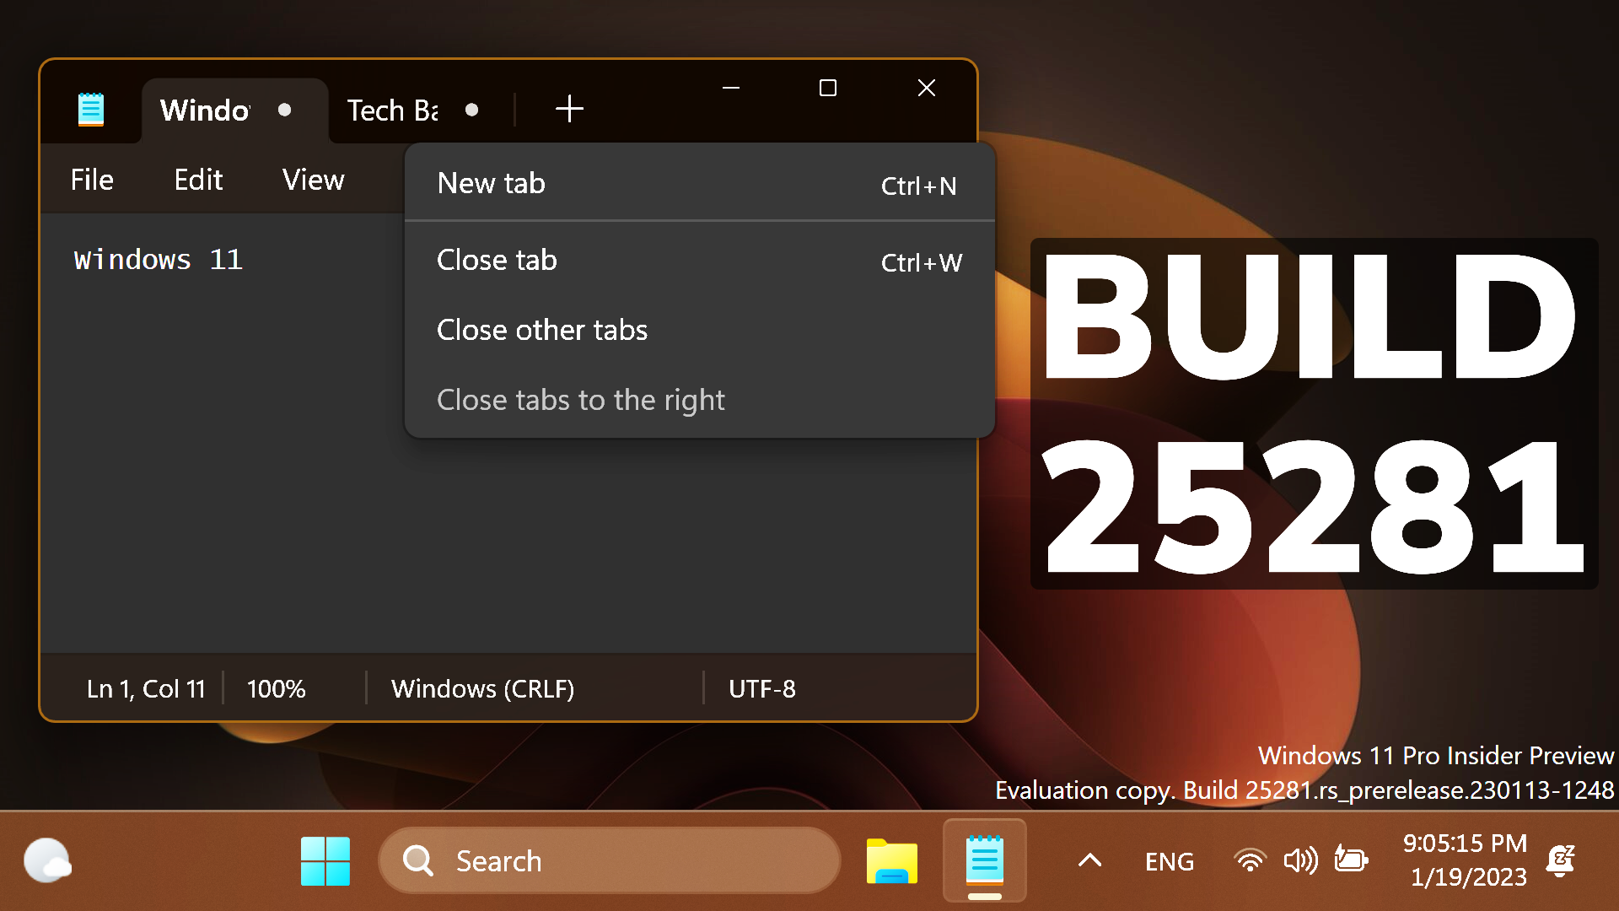Expand hidden system tray icons

point(1089,860)
